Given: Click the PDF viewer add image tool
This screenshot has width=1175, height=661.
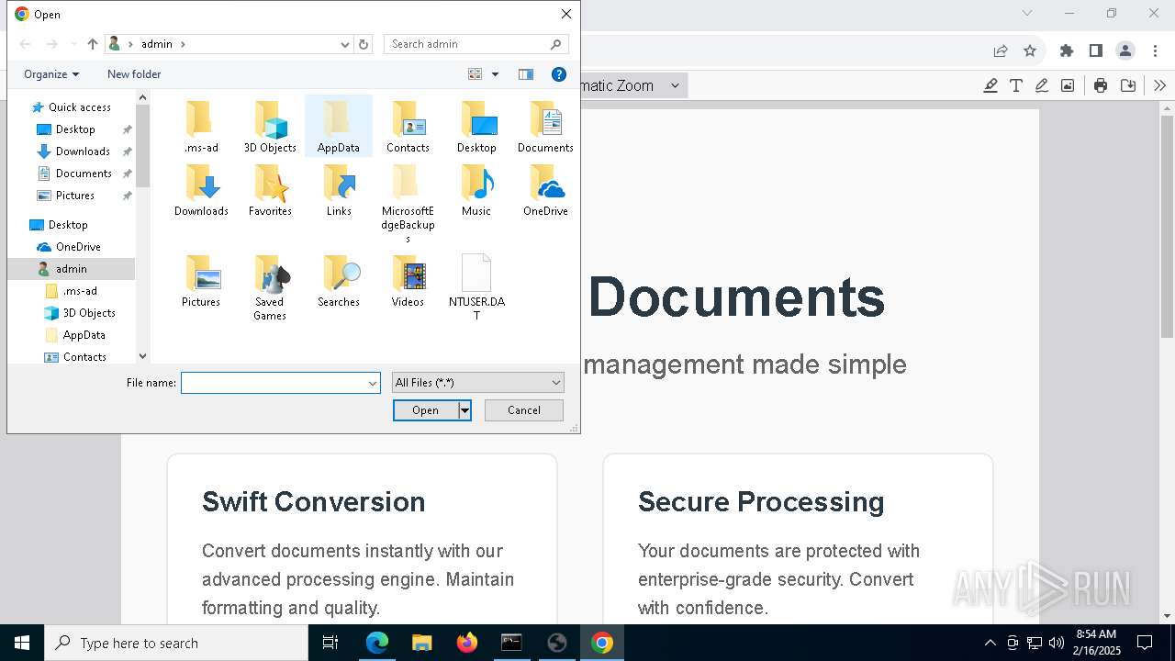Looking at the screenshot, I should click(x=1067, y=85).
